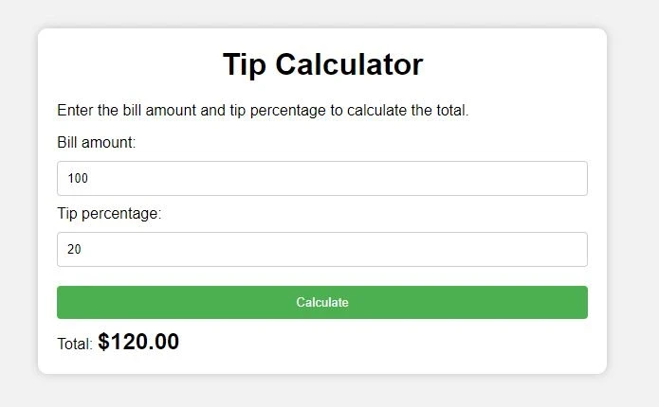This screenshot has width=659, height=407.
Task: Click the $120.00 total amount
Action: 138,342
